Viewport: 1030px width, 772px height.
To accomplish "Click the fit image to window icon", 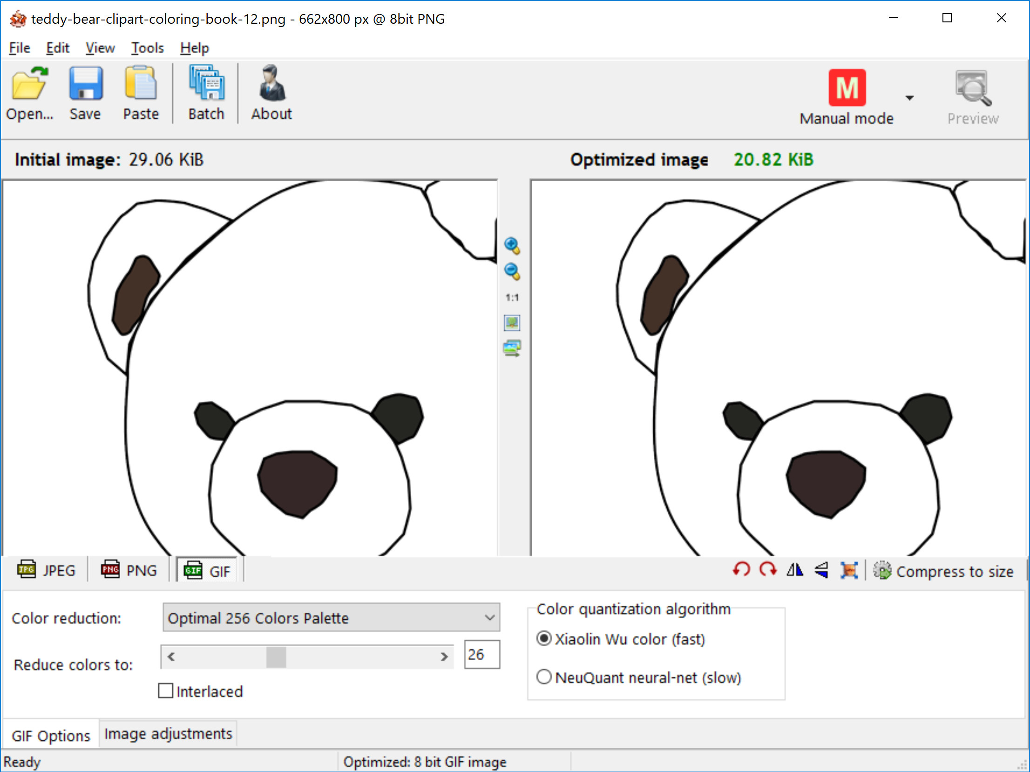I will (512, 322).
